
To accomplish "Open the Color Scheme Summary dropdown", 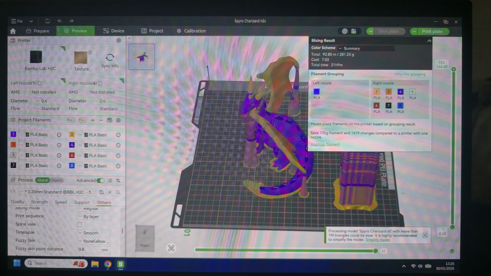I will point(366,48).
